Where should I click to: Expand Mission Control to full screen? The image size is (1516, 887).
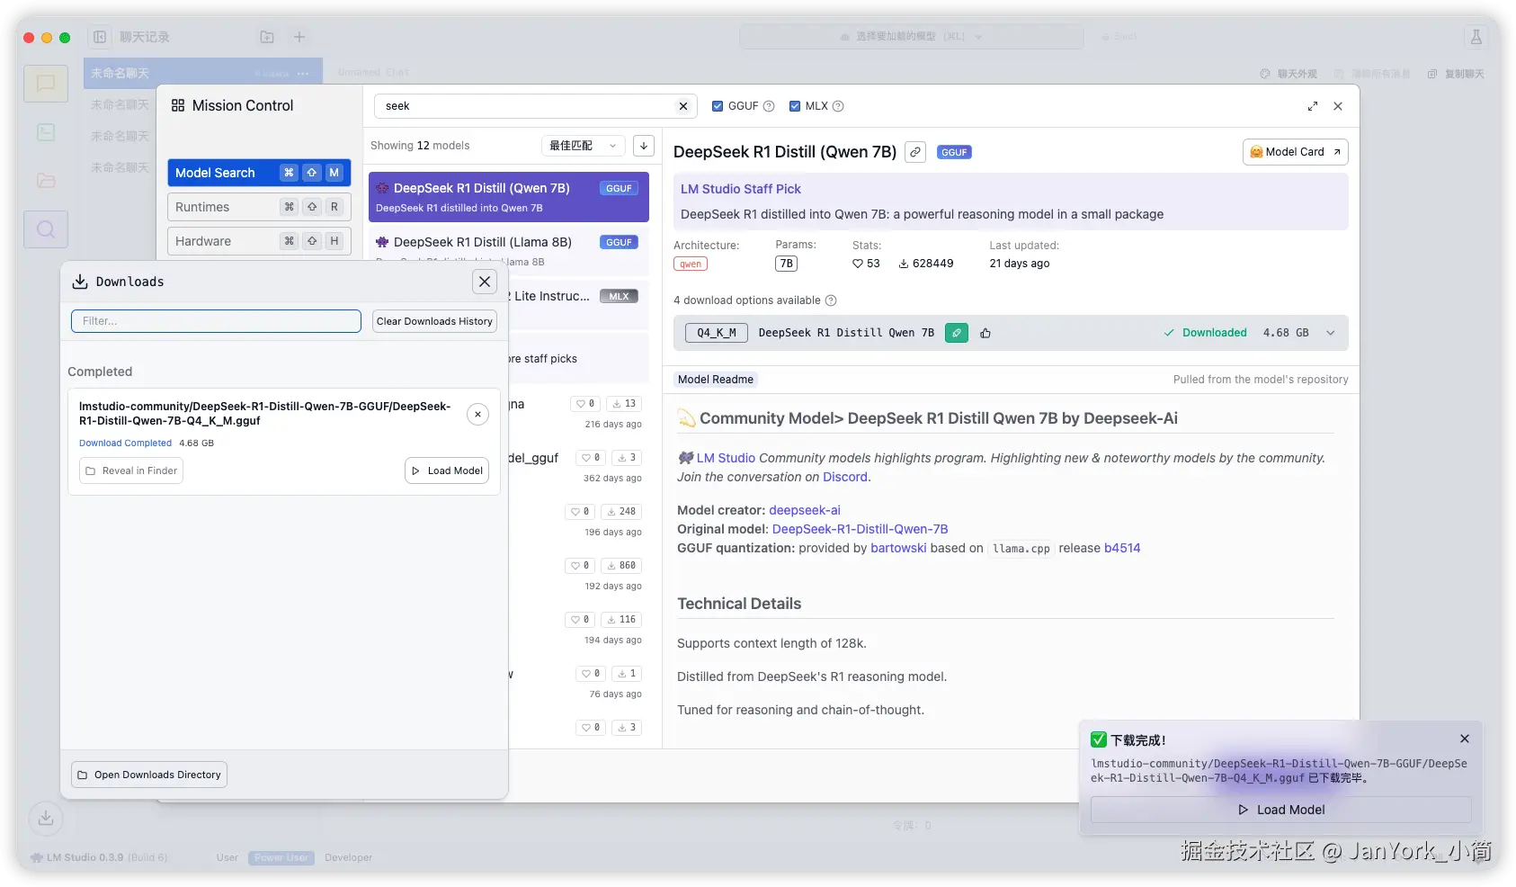pos(1313,106)
